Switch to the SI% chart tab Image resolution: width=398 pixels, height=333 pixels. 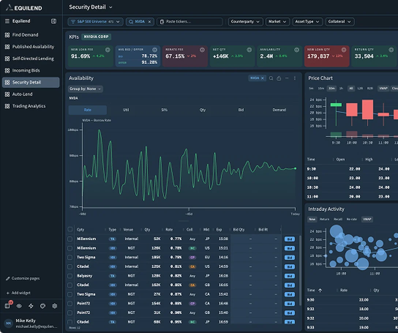(164, 110)
